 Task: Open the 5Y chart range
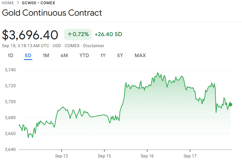pyautogui.click(x=120, y=55)
